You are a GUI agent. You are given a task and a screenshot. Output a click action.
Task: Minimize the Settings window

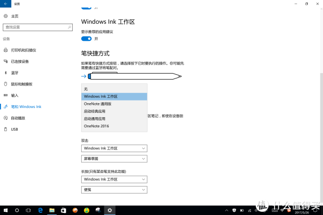296,4
